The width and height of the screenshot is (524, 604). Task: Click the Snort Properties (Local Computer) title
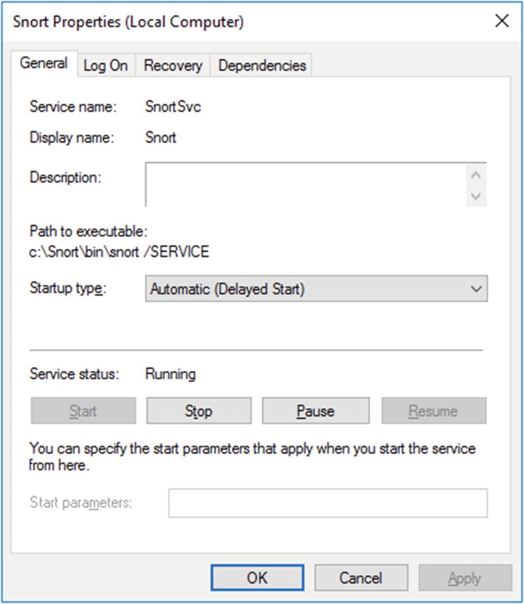(x=128, y=22)
